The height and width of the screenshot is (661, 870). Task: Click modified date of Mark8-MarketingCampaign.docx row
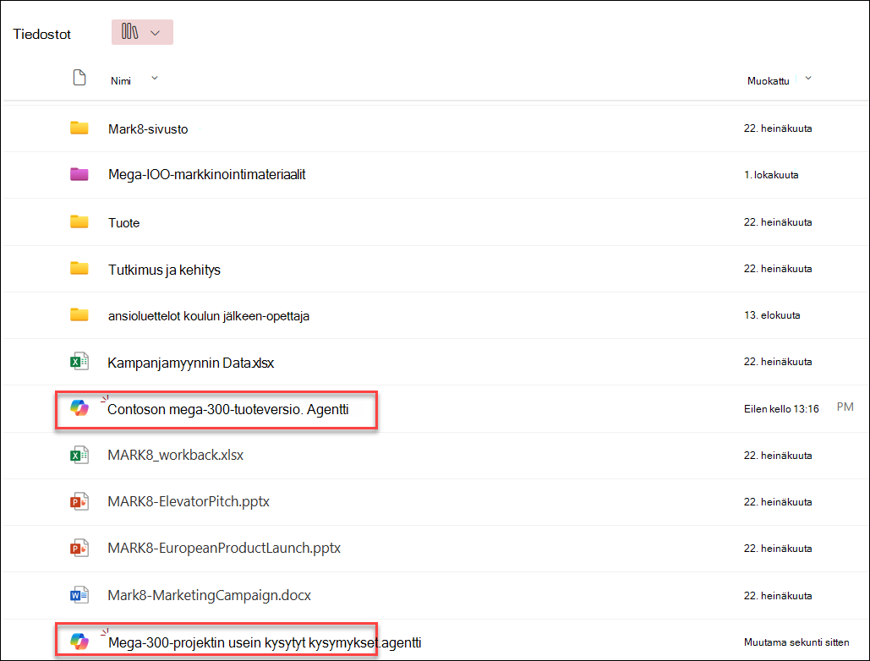click(x=778, y=596)
